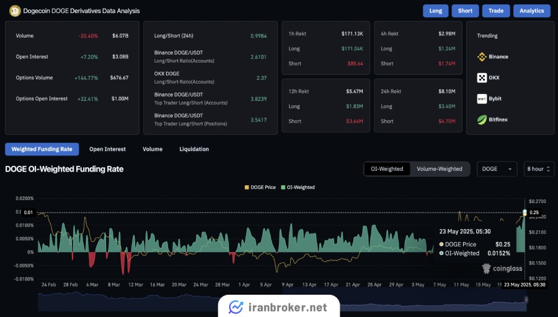Click the chart range navigator selection

(x=404, y=300)
